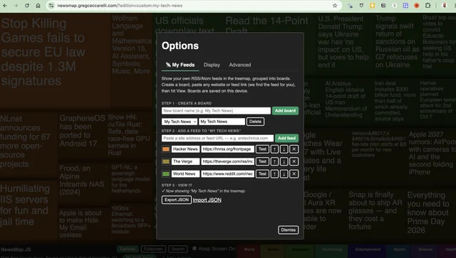Switch to the Advanced tab
The image size is (456, 258).
point(240,65)
